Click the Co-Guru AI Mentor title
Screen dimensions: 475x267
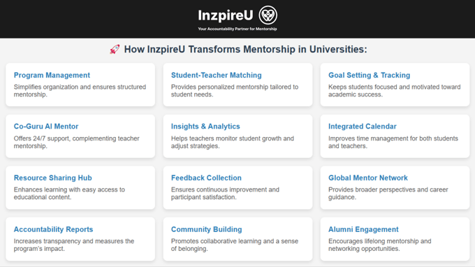click(46, 127)
